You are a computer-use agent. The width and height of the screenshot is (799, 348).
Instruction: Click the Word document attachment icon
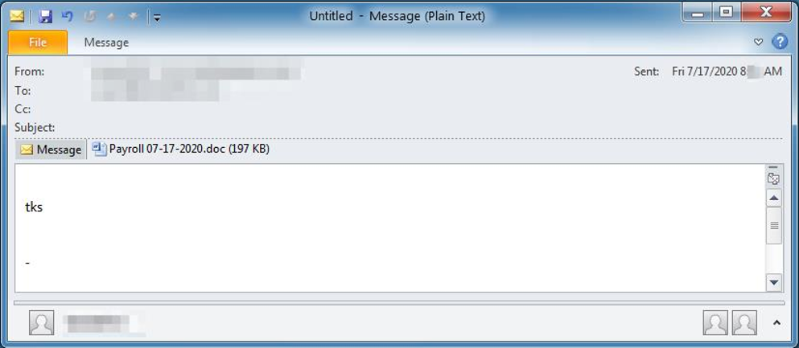pyautogui.click(x=99, y=149)
